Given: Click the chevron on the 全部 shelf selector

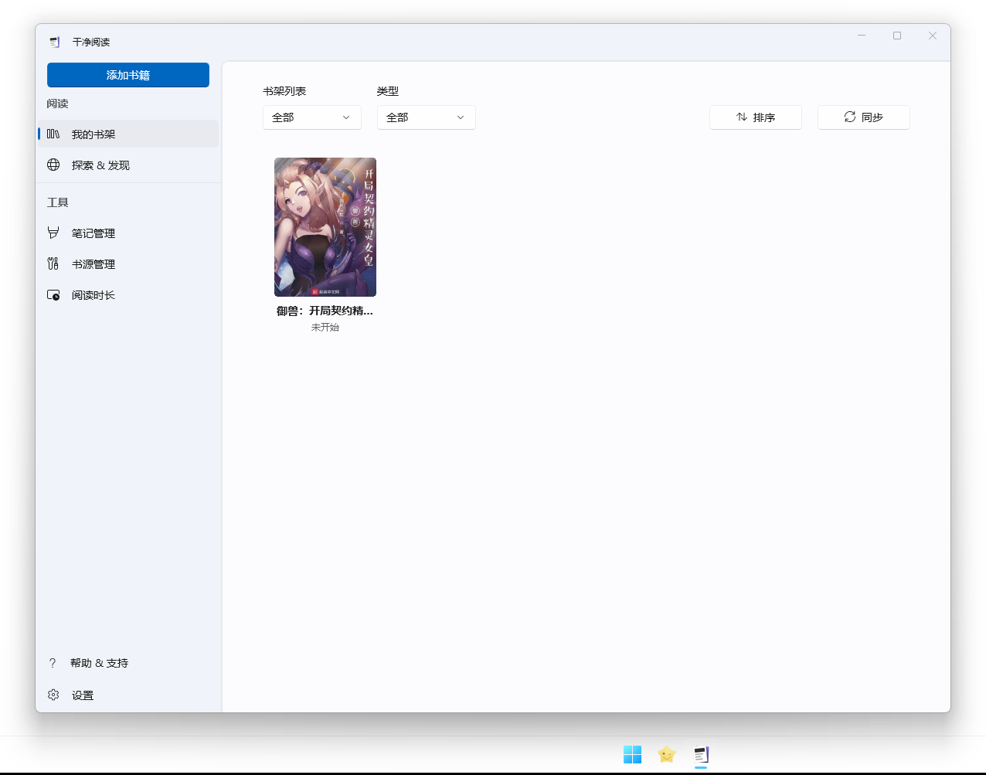Looking at the screenshot, I should [x=346, y=117].
